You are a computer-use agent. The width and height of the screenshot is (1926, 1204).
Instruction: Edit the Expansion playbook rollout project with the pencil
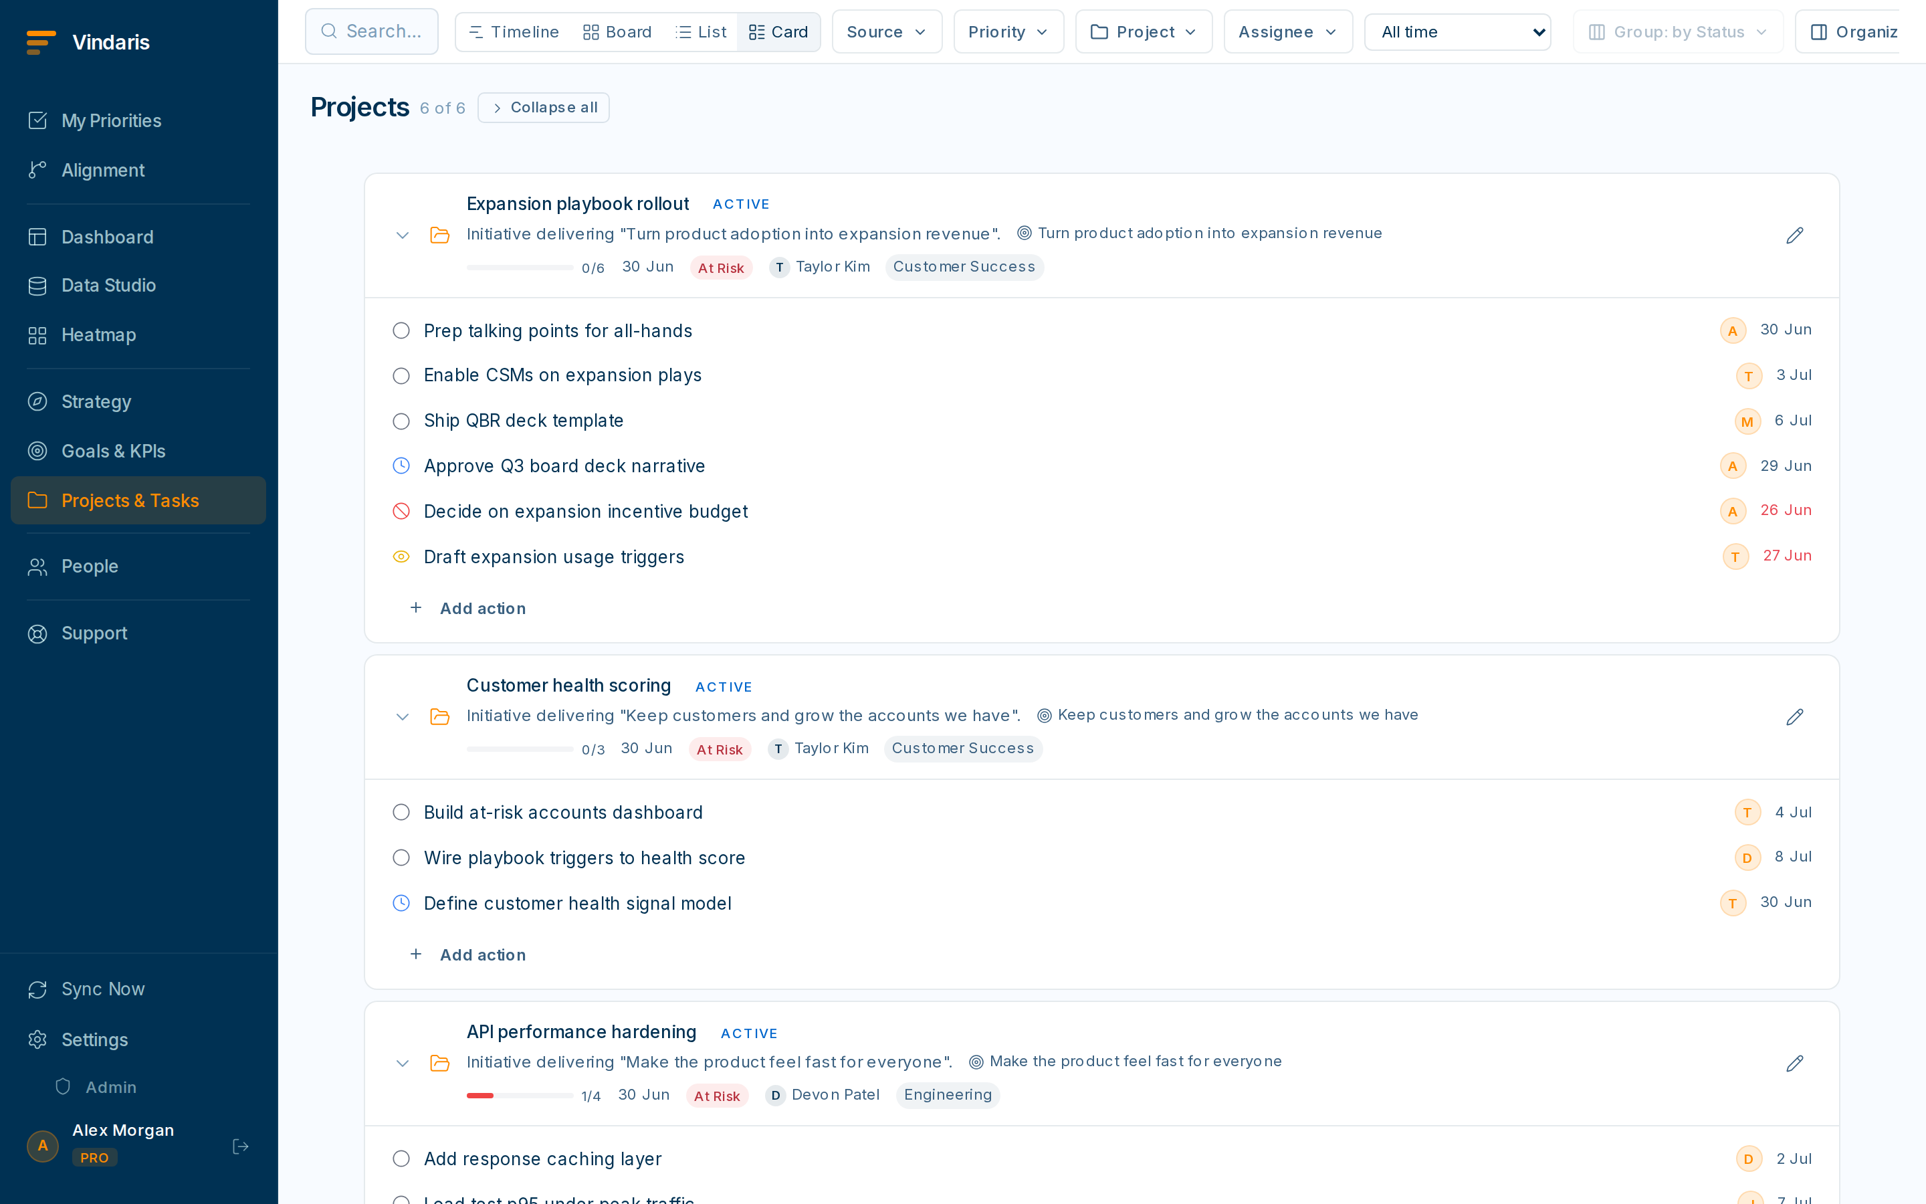point(1794,235)
